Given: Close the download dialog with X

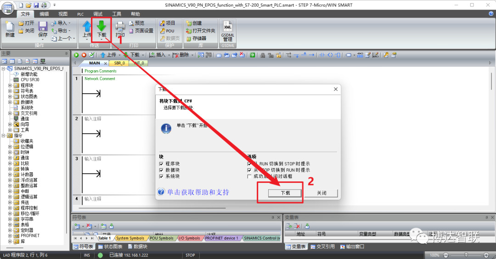Looking at the screenshot, I should coord(336,89).
